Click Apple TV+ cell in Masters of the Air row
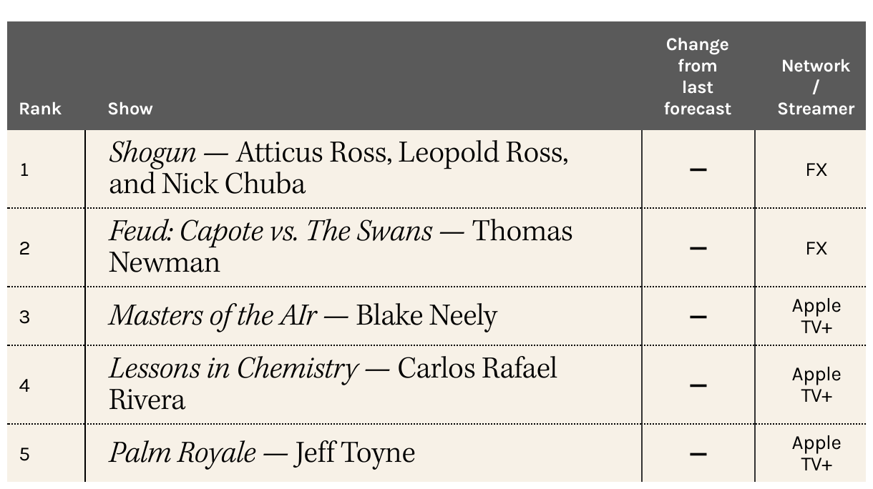 [x=816, y=317]
